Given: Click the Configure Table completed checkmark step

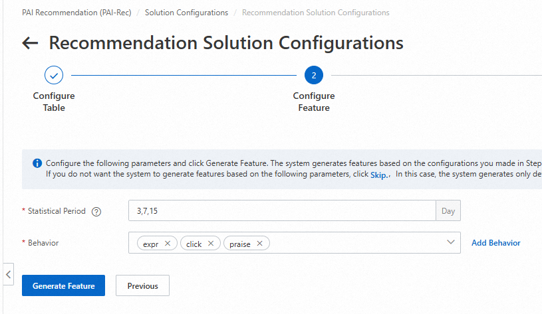Looking at the screenshot, I should click(54, 75).
